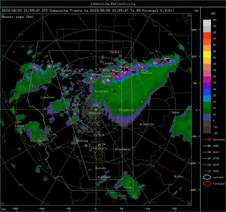Click the red forecast arrow in legend

coord(207,139)
